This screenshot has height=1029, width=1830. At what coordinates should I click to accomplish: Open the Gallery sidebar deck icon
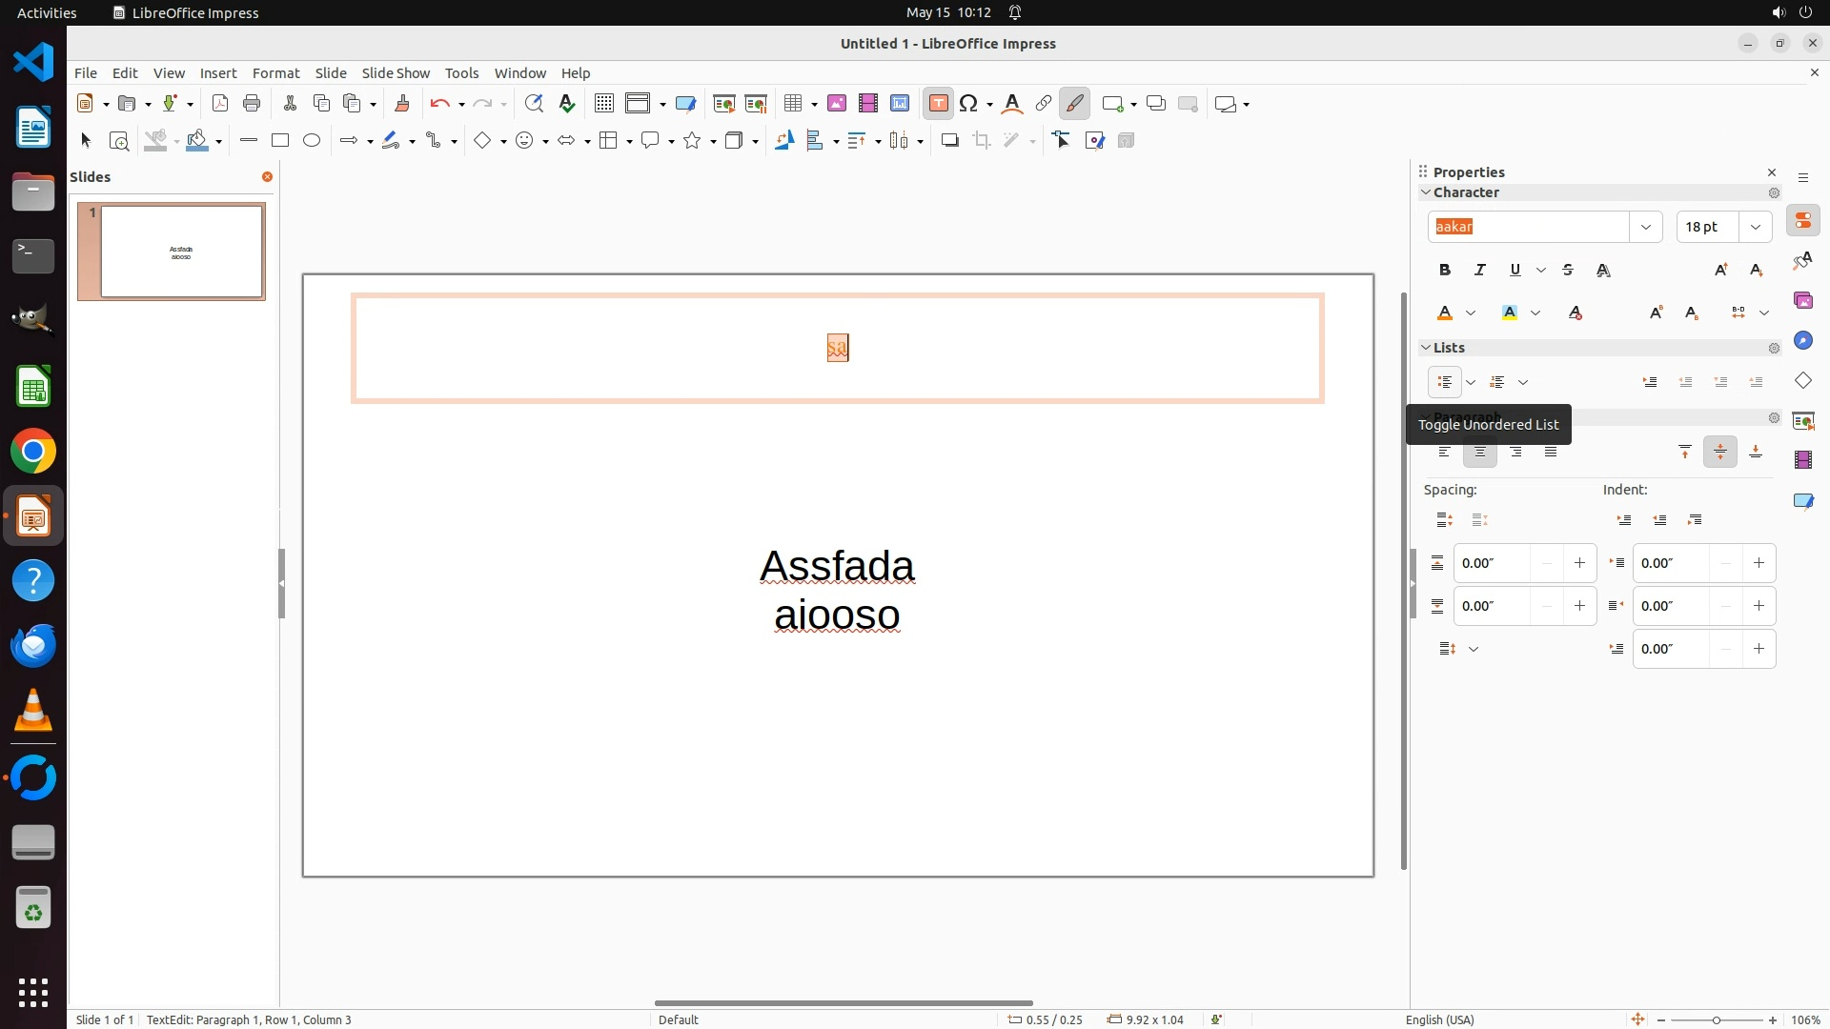pos(1802,301)
